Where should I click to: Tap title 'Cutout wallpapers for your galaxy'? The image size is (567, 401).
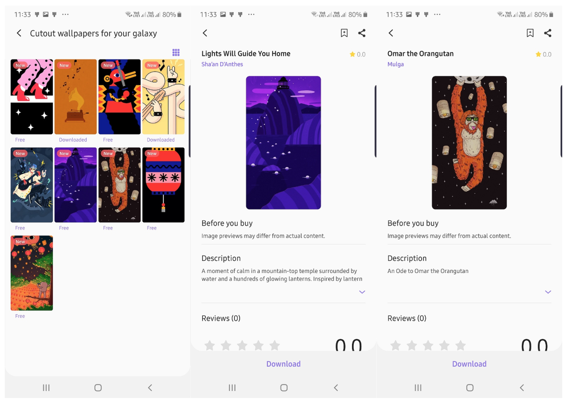pos(93,33)
